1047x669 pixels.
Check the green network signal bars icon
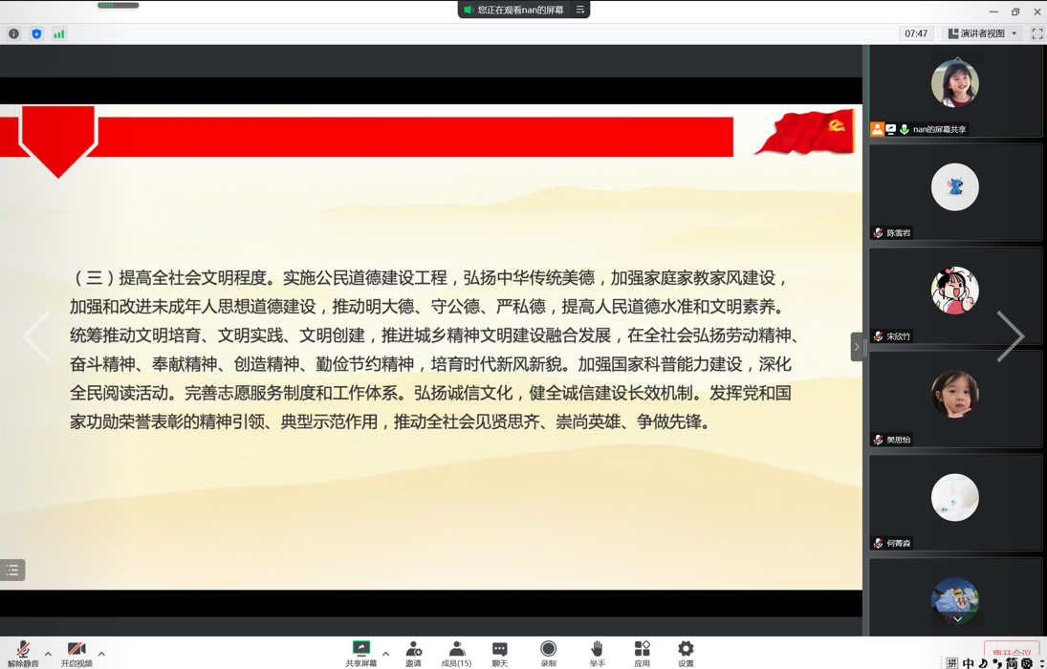point(59,33)
